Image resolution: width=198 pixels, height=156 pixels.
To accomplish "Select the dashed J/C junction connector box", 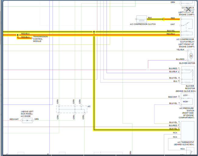I will point(72,109).
